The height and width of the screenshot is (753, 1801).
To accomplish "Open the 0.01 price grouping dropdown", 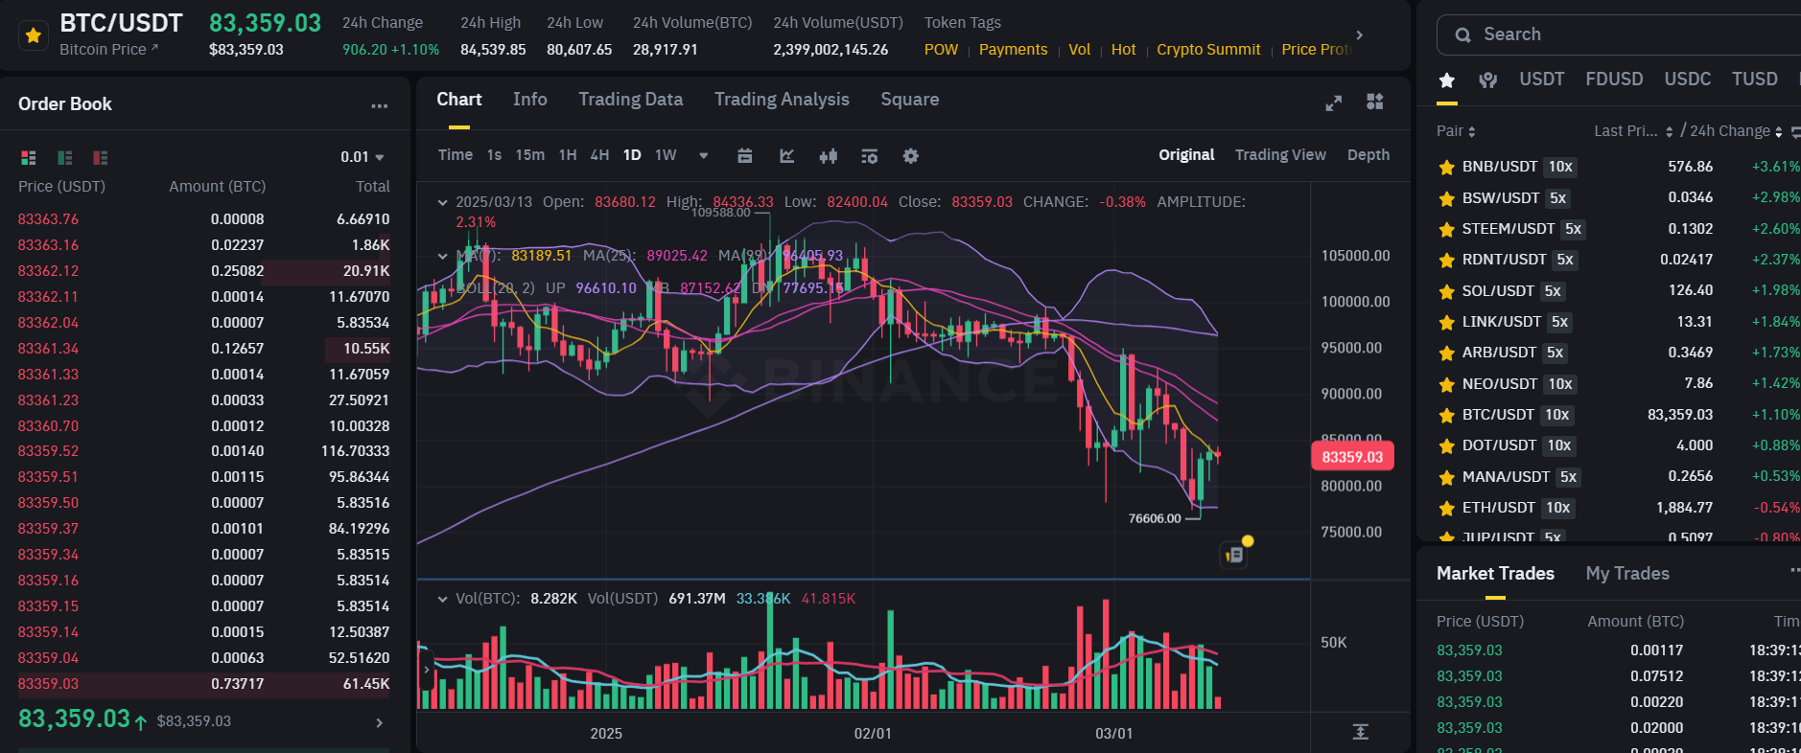I will pos(363,157).
